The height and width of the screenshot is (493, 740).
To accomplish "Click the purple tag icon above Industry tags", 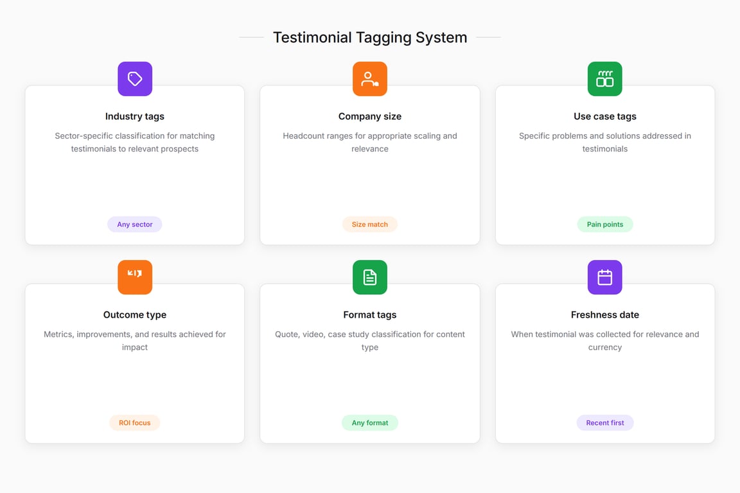I will 134,79.
